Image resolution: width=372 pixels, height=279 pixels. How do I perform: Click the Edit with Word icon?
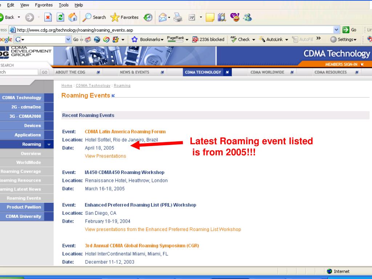tap(192, 17)
